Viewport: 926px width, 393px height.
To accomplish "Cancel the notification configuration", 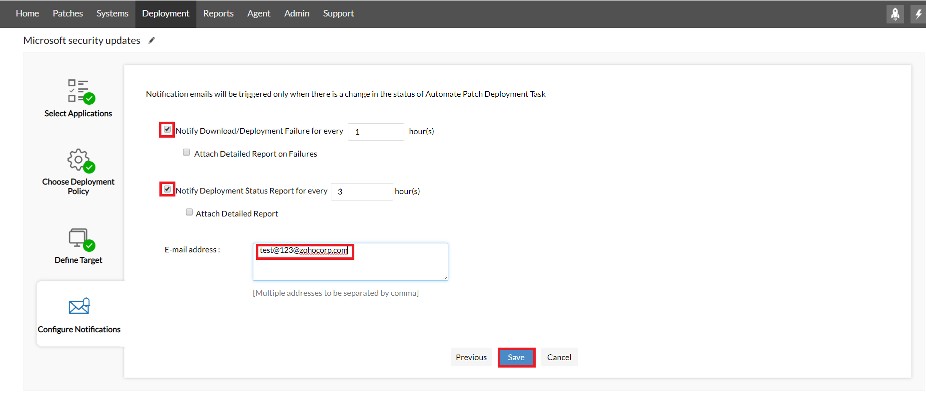I will click(559, 357).
